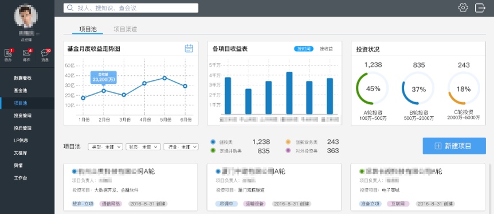Open 投资管理 in the sidebar menu

(23, 116)
